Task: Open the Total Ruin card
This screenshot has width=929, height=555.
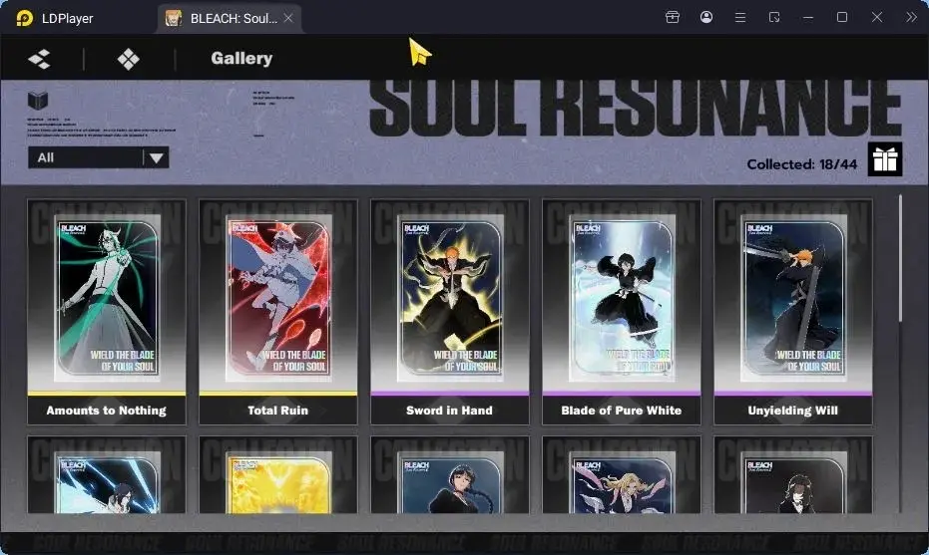Action: pos(278,312)
